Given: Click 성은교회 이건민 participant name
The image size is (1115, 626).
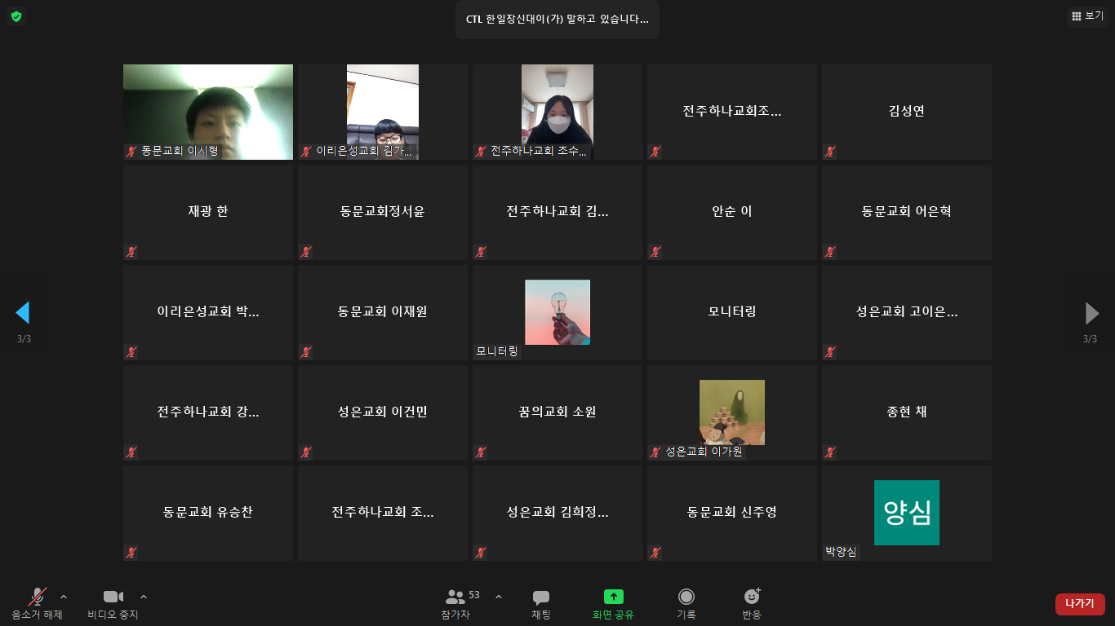Looking at the screenshot, I should (383, 412).
